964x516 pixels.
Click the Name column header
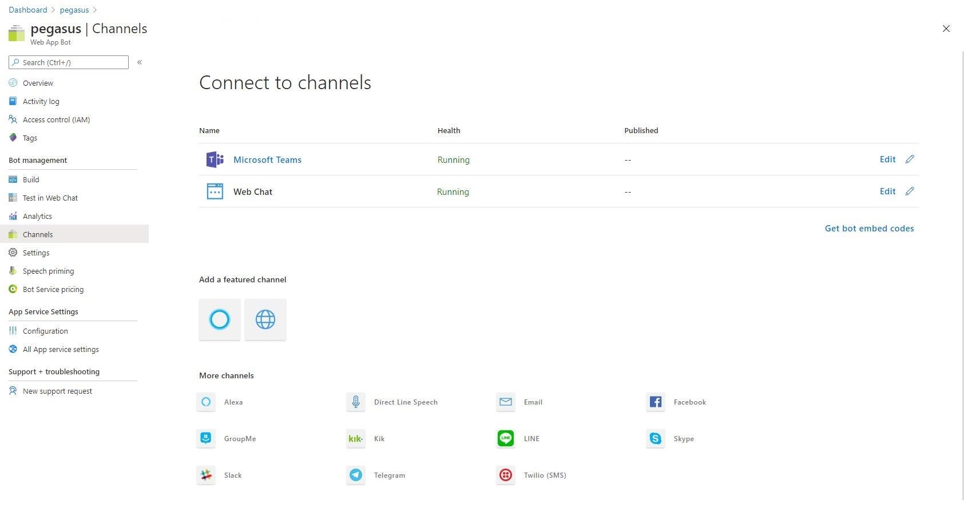pos(209,130)
